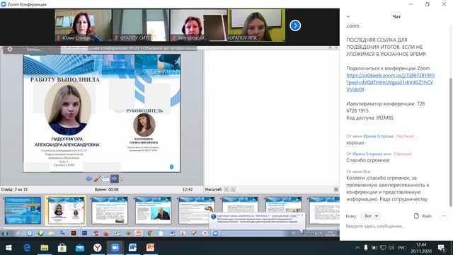Collapse the chat panel using the chevron
453x255 pixels.
tap(348, 16)
